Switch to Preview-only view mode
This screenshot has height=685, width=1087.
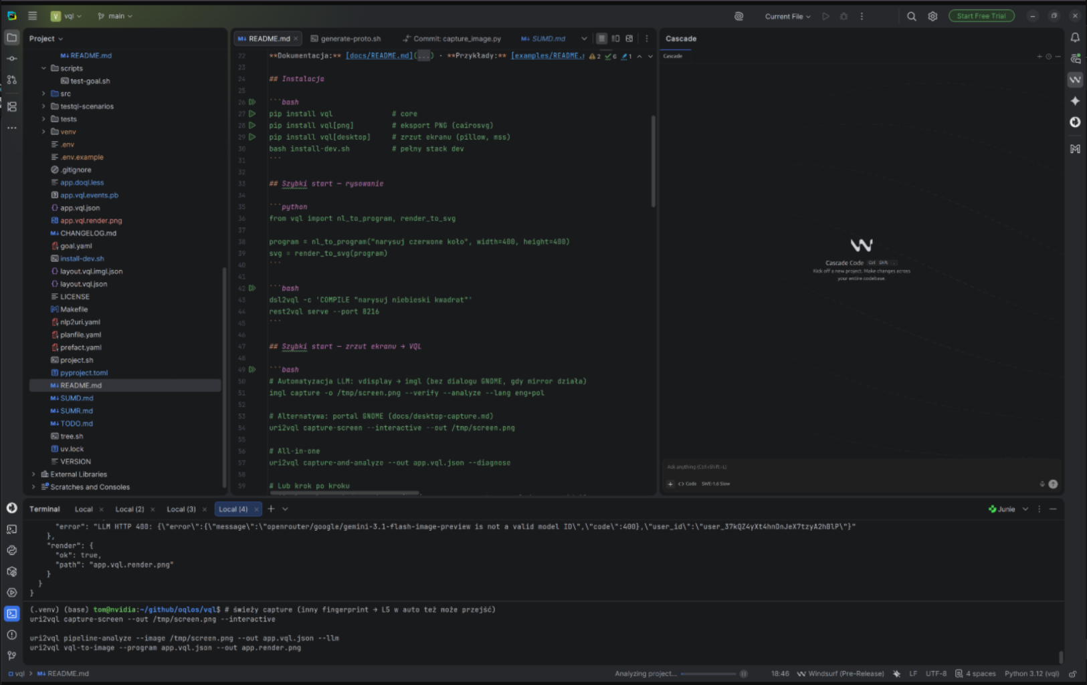pyautogui.click(x=629, y=39)
